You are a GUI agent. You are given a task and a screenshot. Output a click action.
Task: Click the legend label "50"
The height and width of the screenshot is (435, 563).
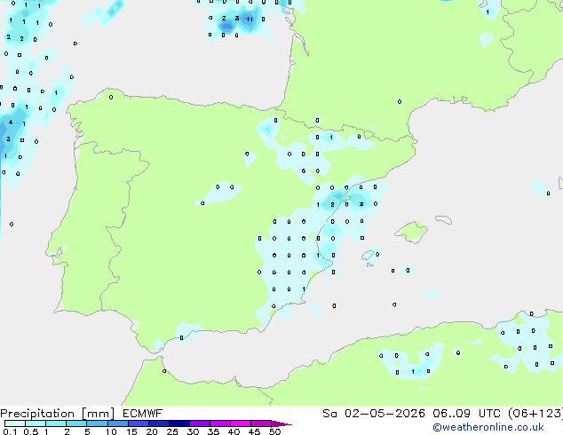274,431
